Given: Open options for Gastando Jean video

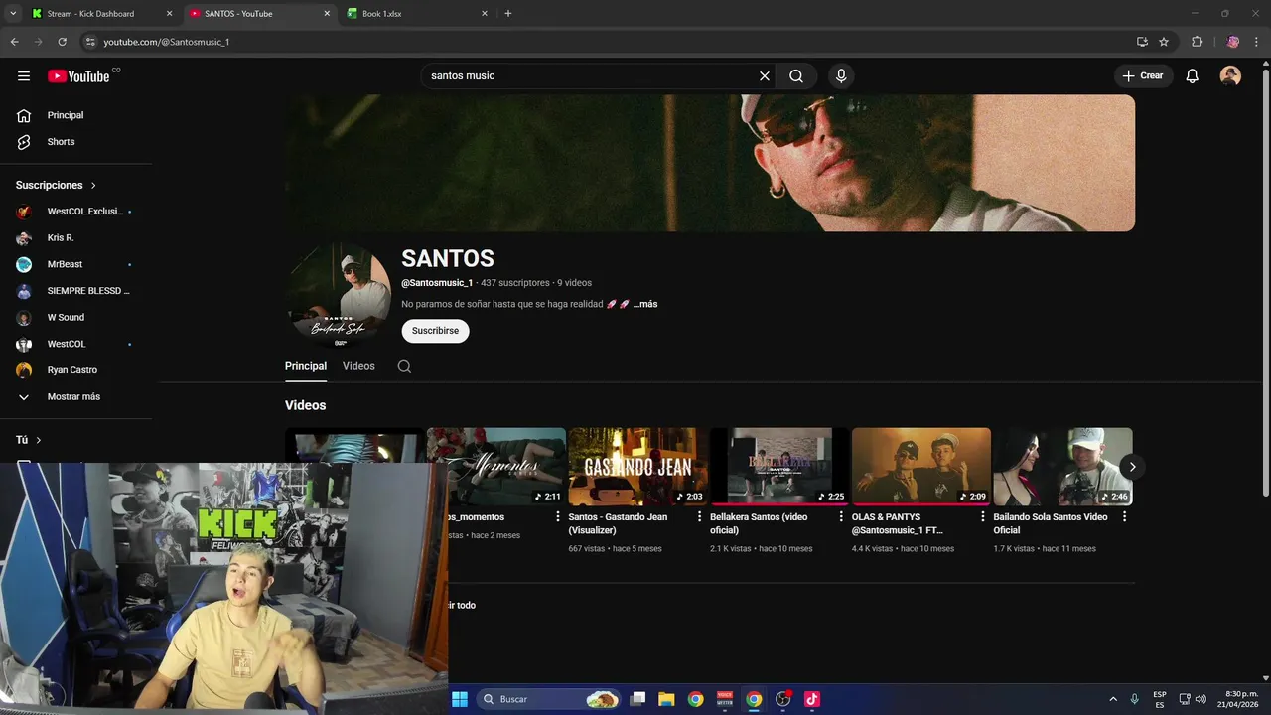Looking at the screenshot, I should (x=699, y=517).
